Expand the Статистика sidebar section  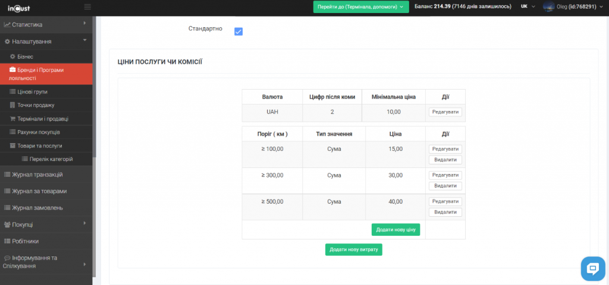46,25
